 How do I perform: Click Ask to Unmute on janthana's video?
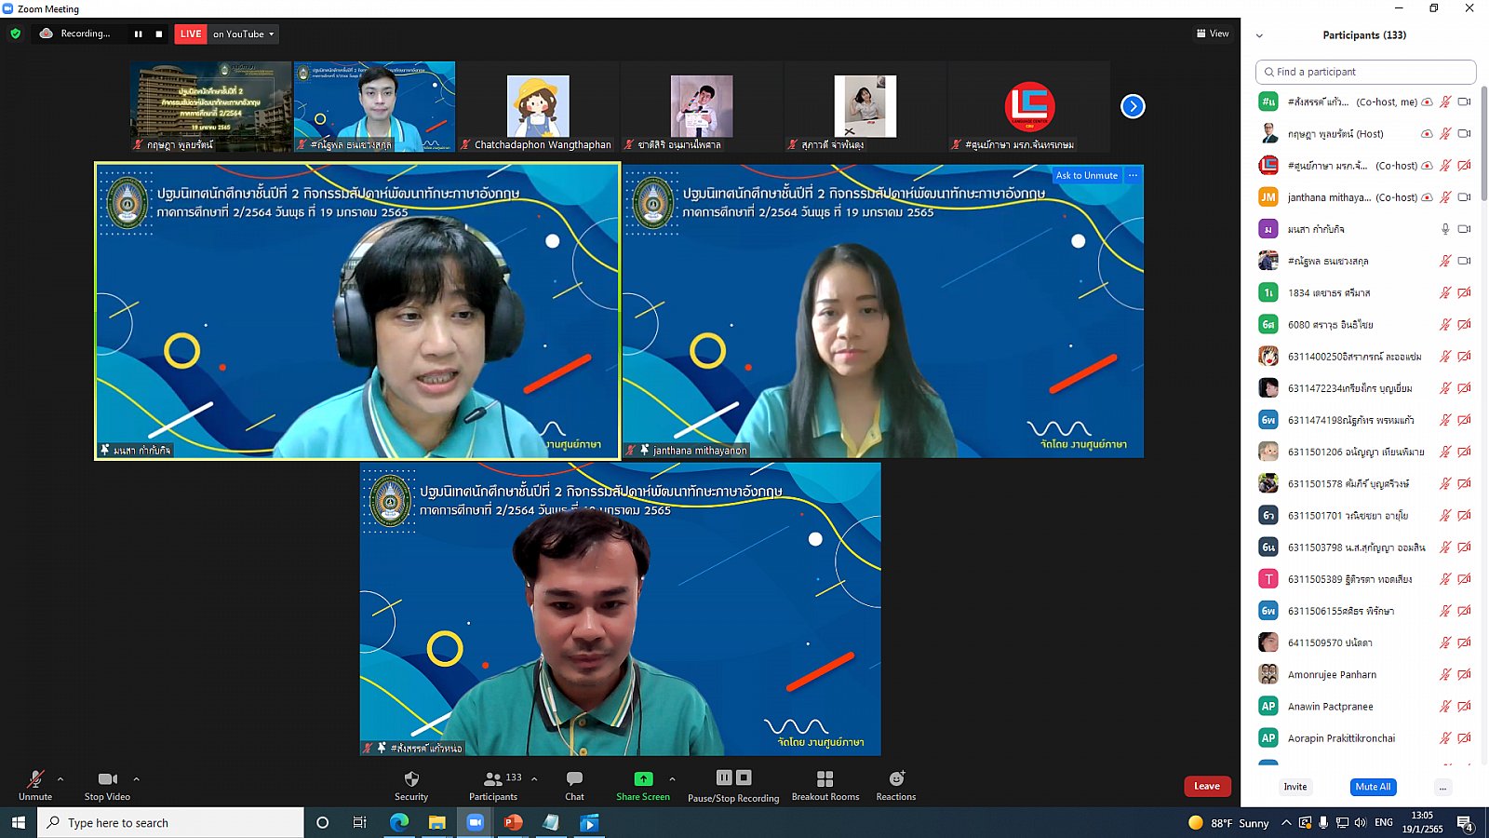point(1086,175)
